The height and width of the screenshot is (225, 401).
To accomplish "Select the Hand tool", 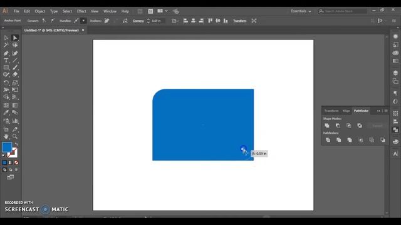I will (6, 136).
